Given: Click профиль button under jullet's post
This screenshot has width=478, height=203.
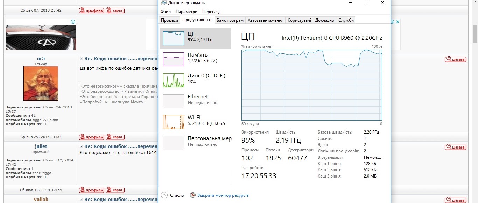Looking at the screenshot, I should point(92,190).
